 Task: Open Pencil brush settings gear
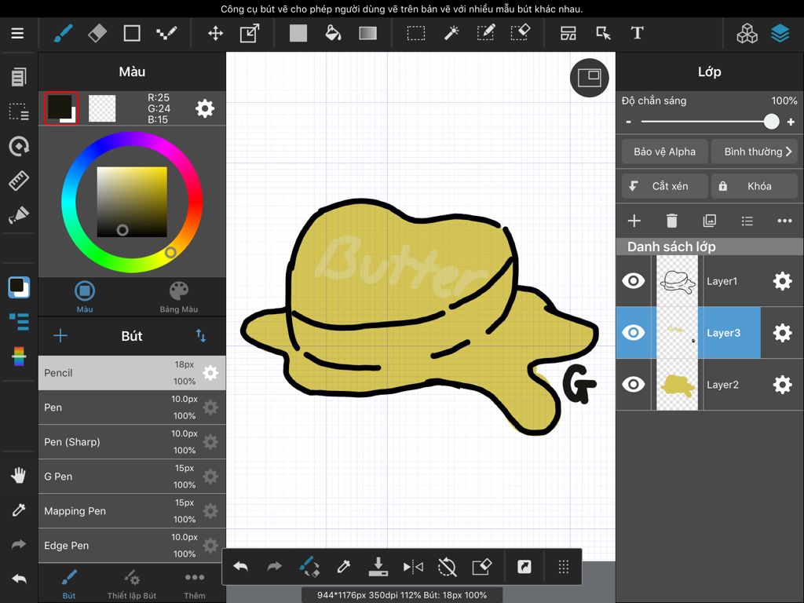(210, 373)
